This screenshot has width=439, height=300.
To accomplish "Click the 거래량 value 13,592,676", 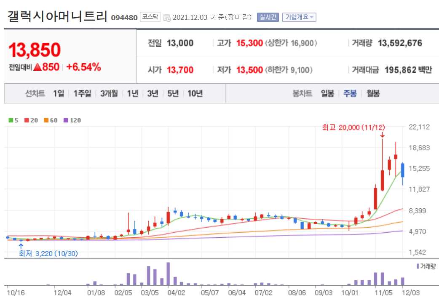I will click(x=400, y=43).
